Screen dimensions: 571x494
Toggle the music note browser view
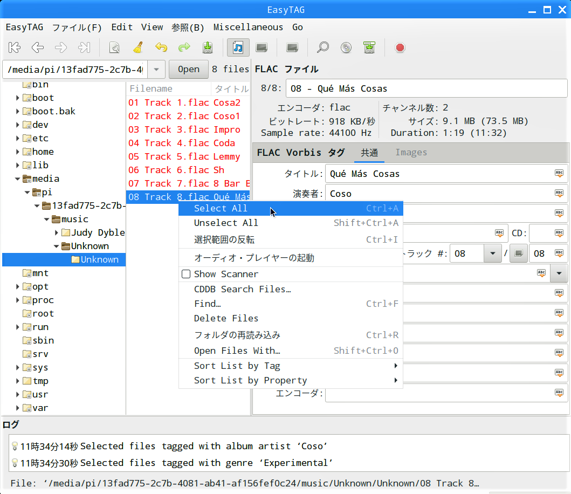[238, 47]
